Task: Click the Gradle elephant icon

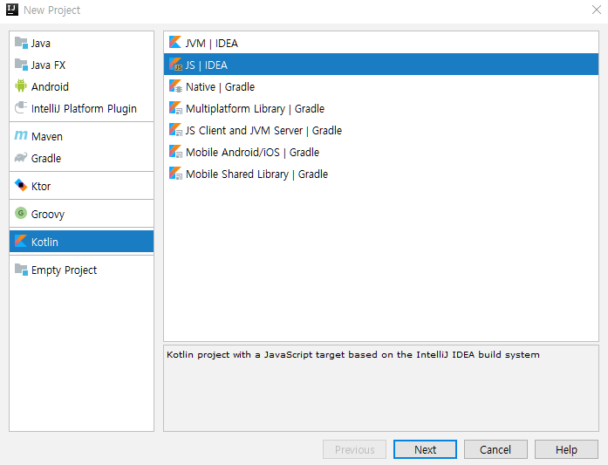Action: 21,158
